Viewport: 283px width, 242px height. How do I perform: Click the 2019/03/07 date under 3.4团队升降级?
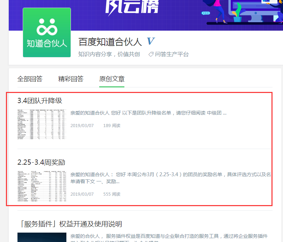(x=82, y=126)
